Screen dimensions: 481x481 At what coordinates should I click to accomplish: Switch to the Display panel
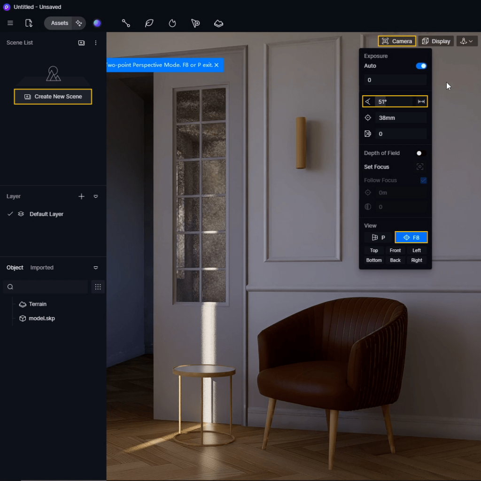click(436, 41)
